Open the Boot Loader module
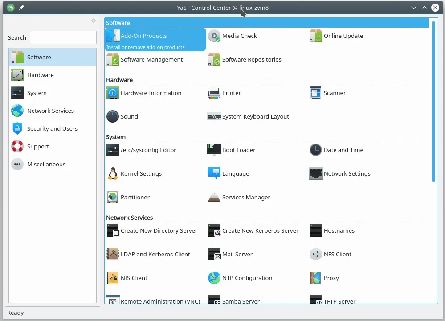This screenshot has width=445, height=321. (239, 150)
